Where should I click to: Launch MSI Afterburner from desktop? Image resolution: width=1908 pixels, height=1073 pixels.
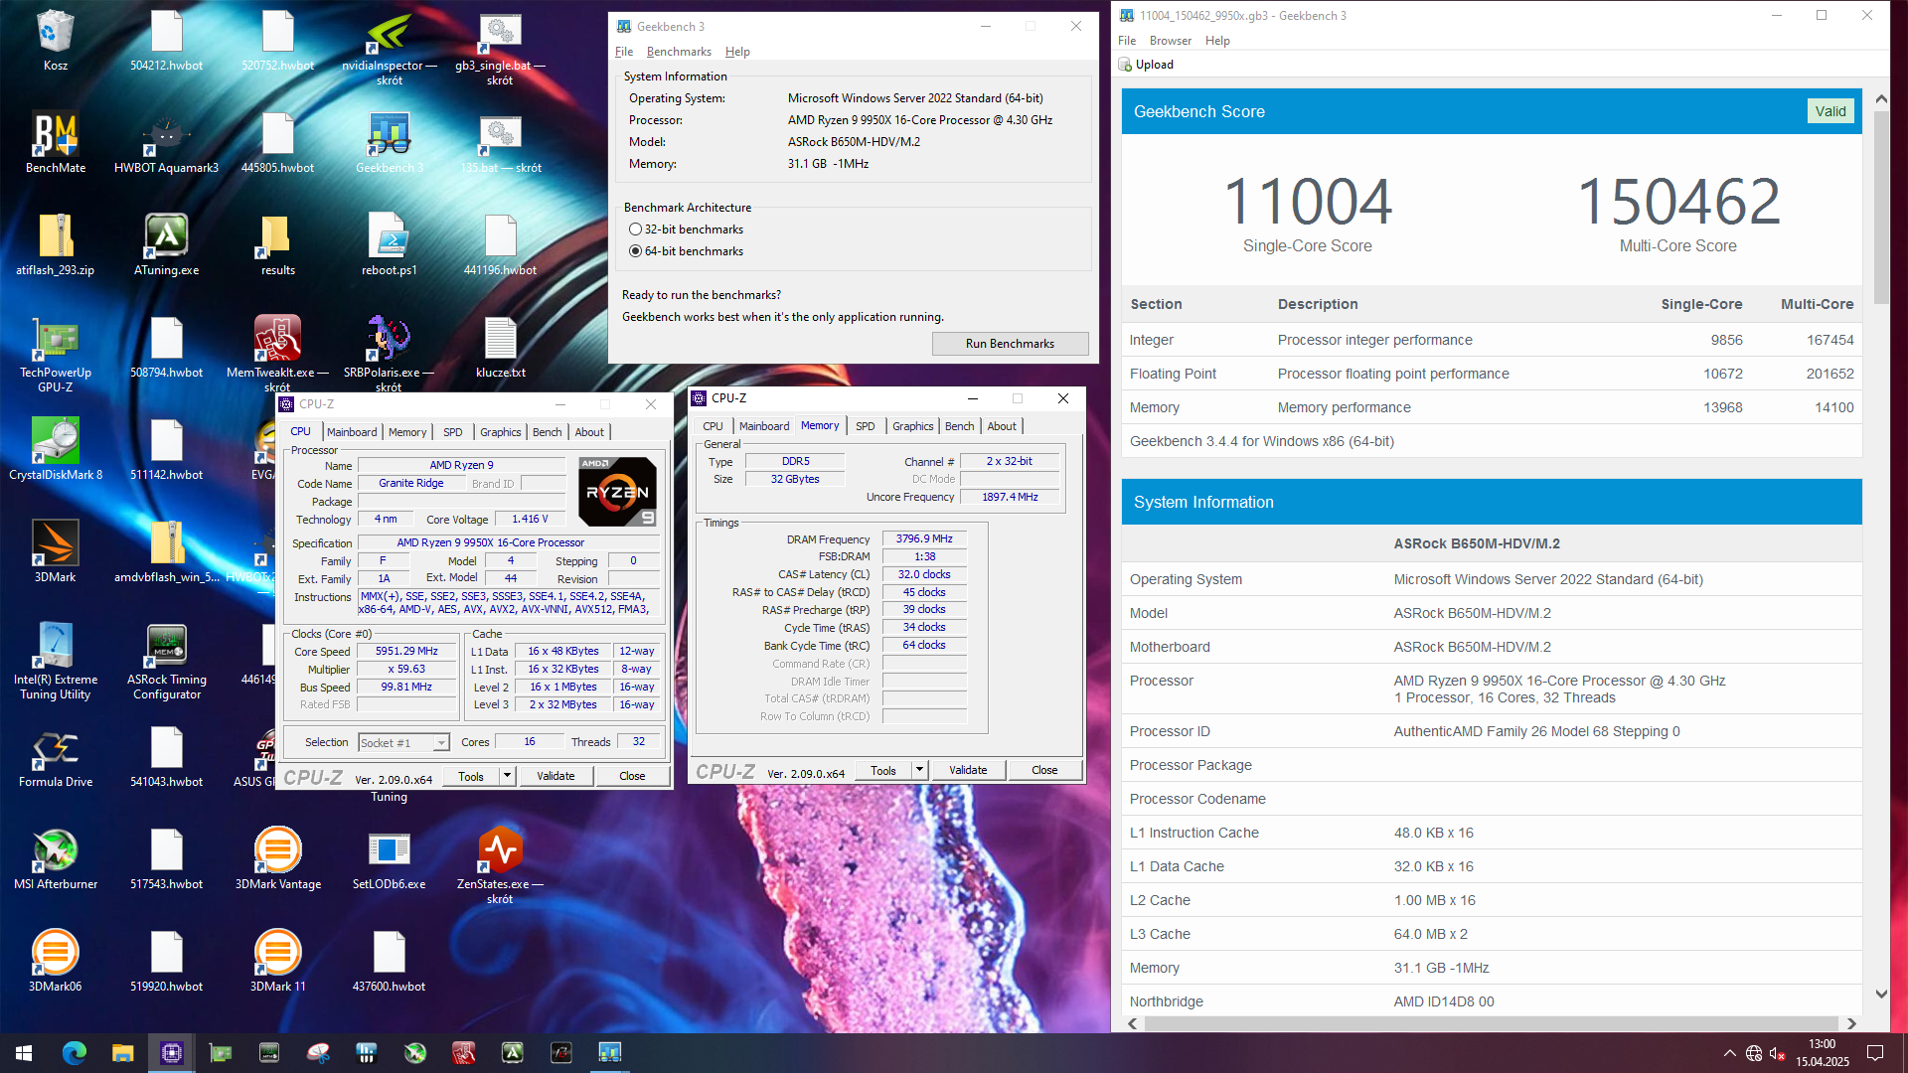(55, 858)
